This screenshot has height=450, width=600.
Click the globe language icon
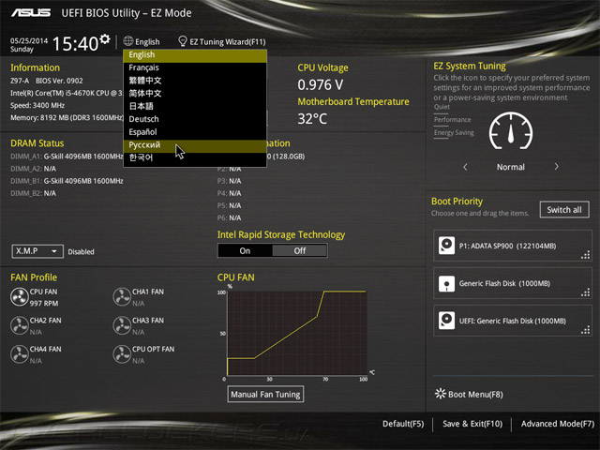coord(128,41)
